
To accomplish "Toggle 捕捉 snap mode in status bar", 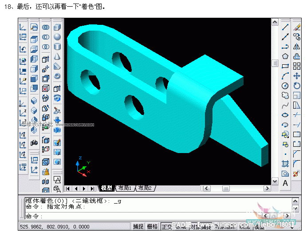I will coord(138,227).
